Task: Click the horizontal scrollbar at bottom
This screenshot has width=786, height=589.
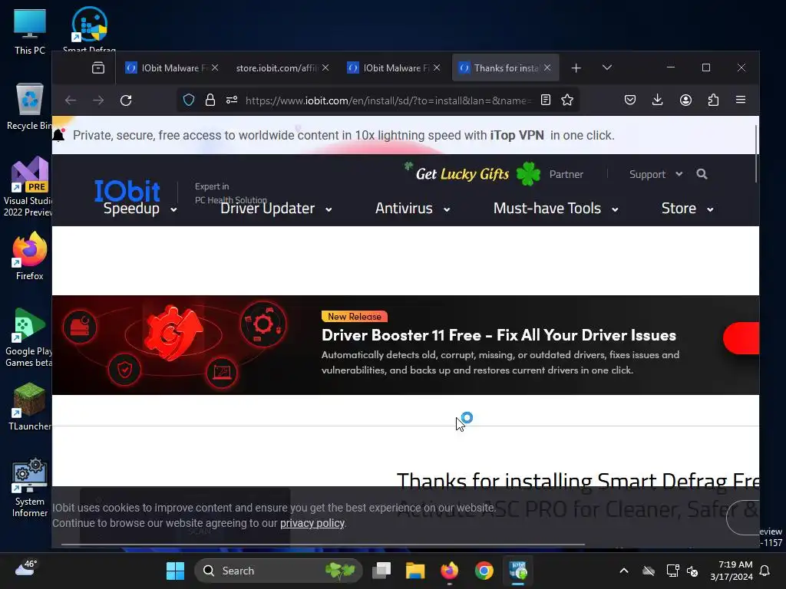Action: [x=323, y=544]
